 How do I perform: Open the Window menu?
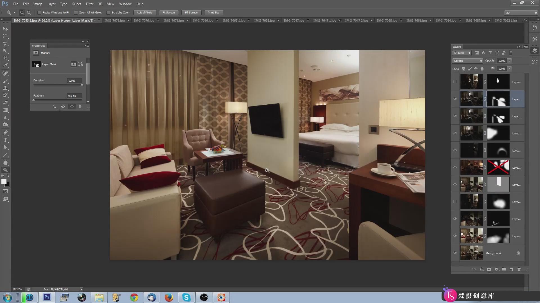pyautogui.click(x=125, y=4)
